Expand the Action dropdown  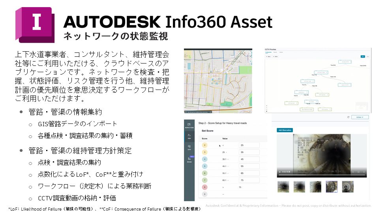(x=360, y=117)
